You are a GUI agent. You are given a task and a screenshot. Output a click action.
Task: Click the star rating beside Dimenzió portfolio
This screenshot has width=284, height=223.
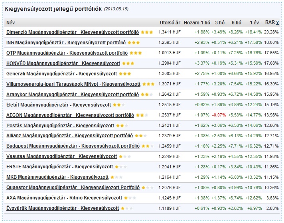(147, 32)
